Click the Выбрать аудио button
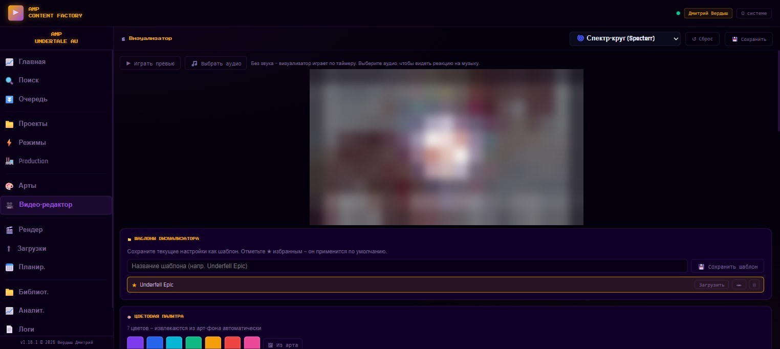Image resolution: width=780 pixels, height=349 pixels. (x=215, y=63)
